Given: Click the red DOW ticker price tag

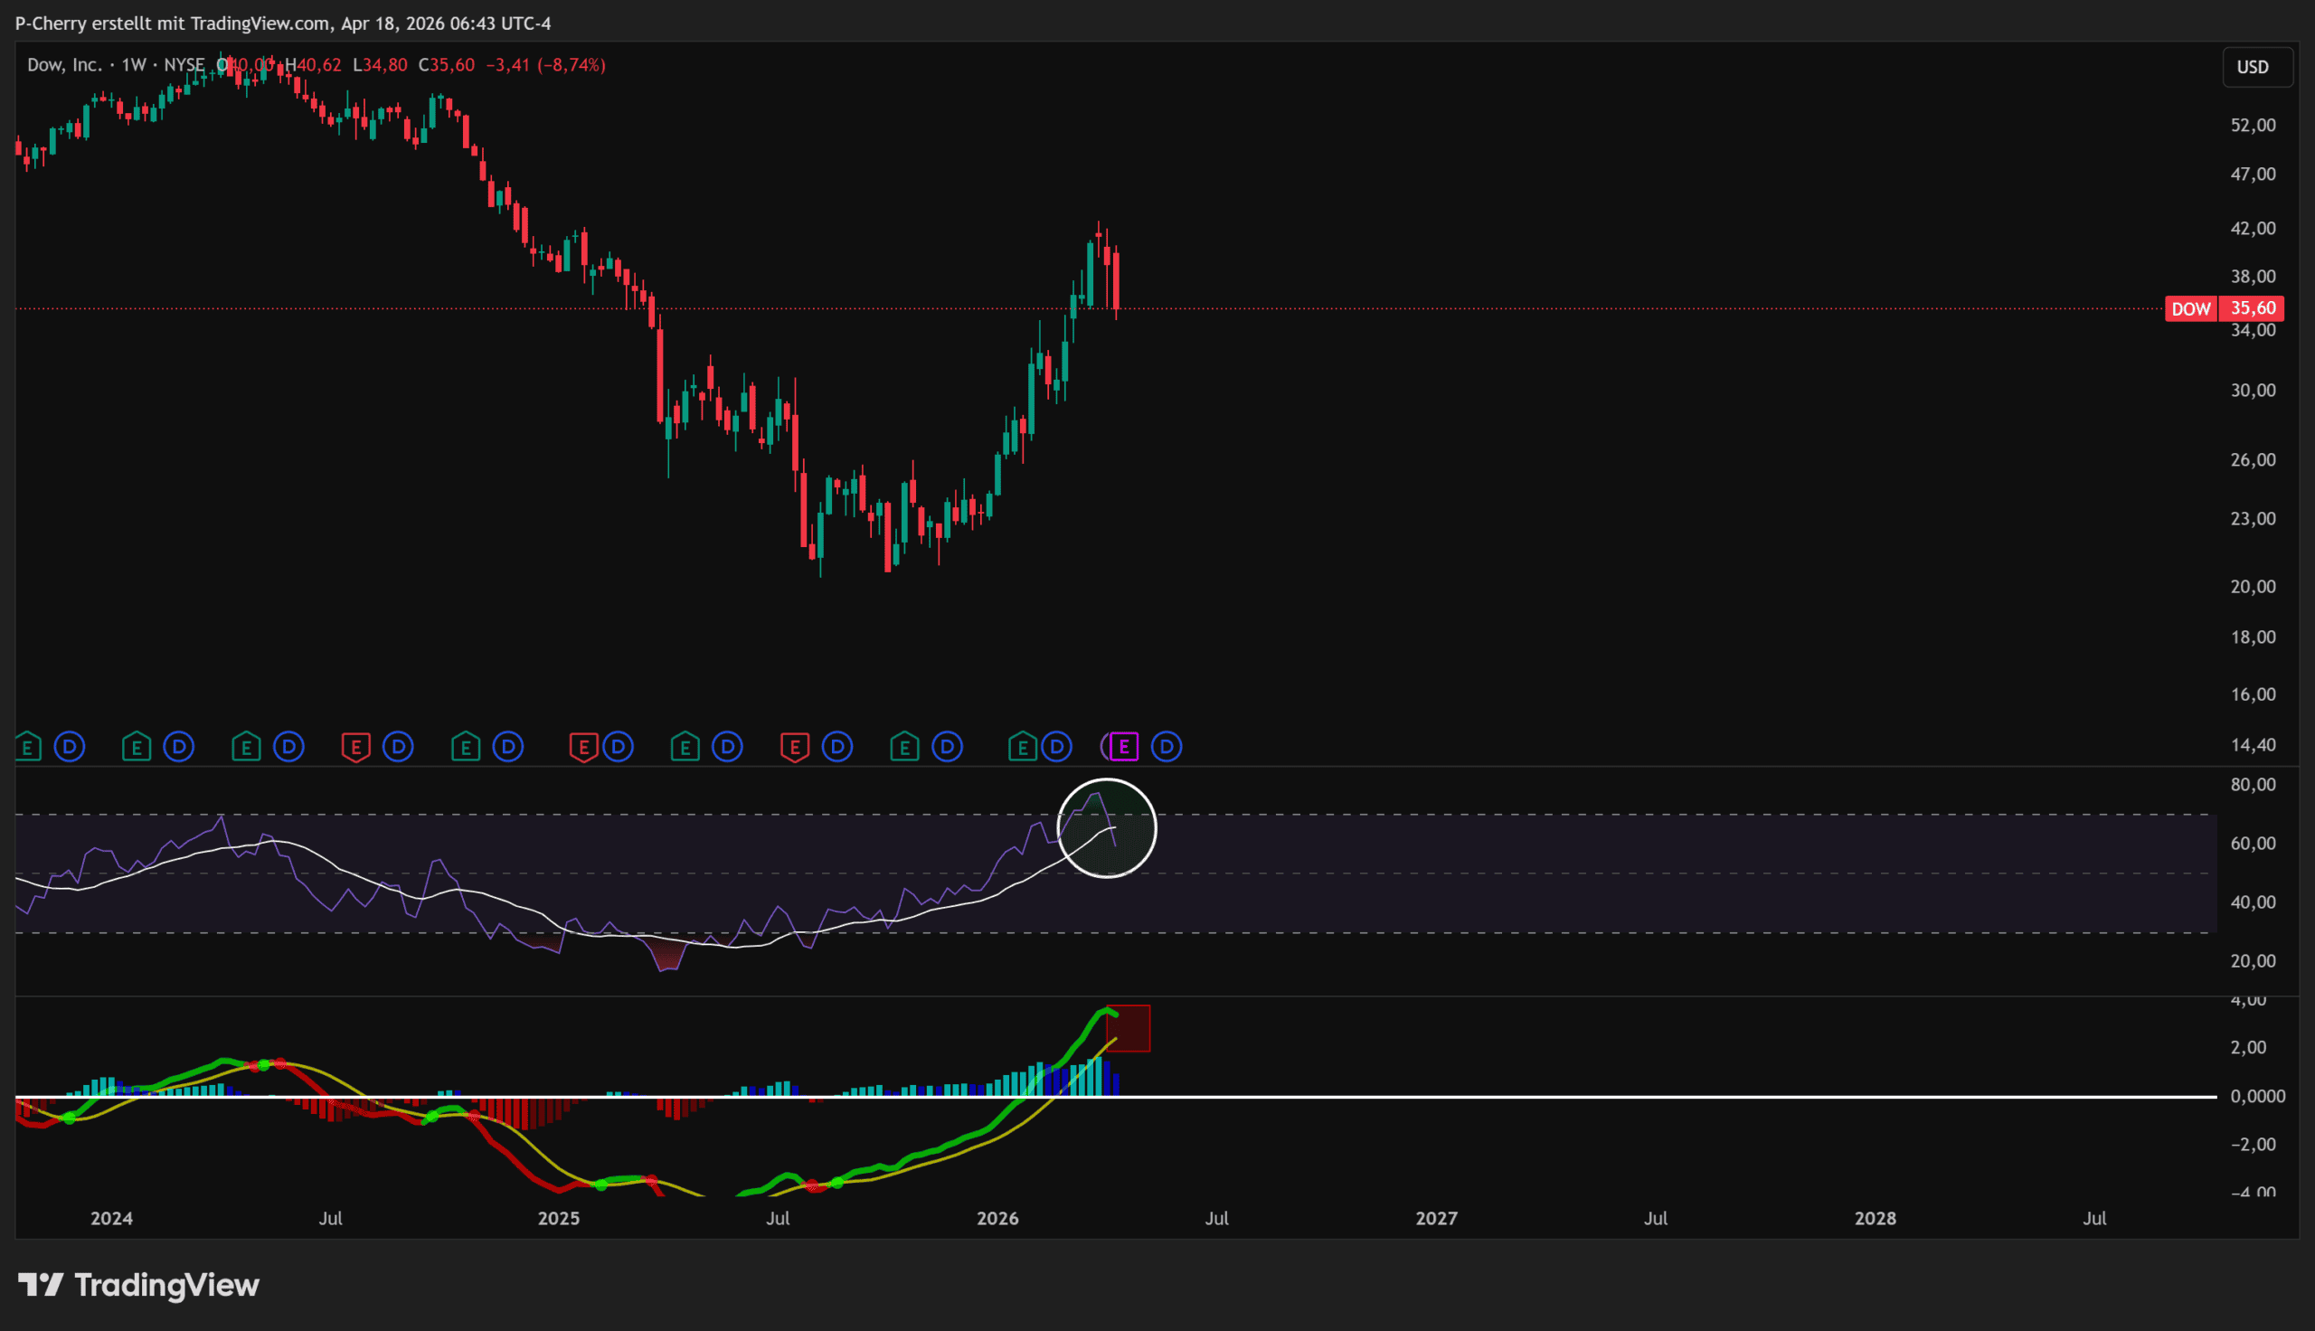Looking at the screenshot, I should pos(2191,309).
